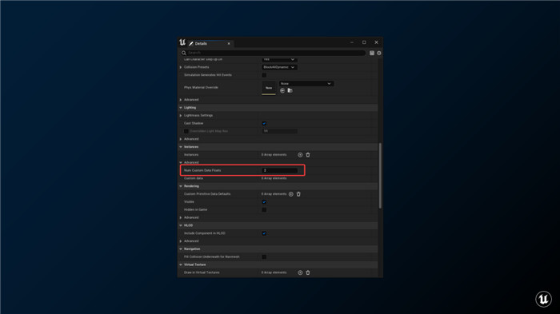This screenshot has height=314, width=560.
Task: Maximize the Details window
Action: 364,42
